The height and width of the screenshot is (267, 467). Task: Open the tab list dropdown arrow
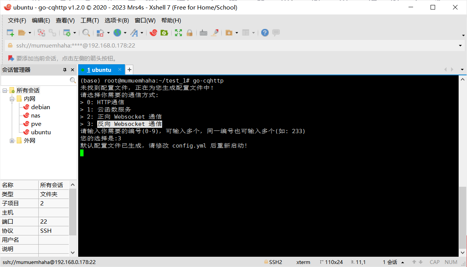[462, 70]
